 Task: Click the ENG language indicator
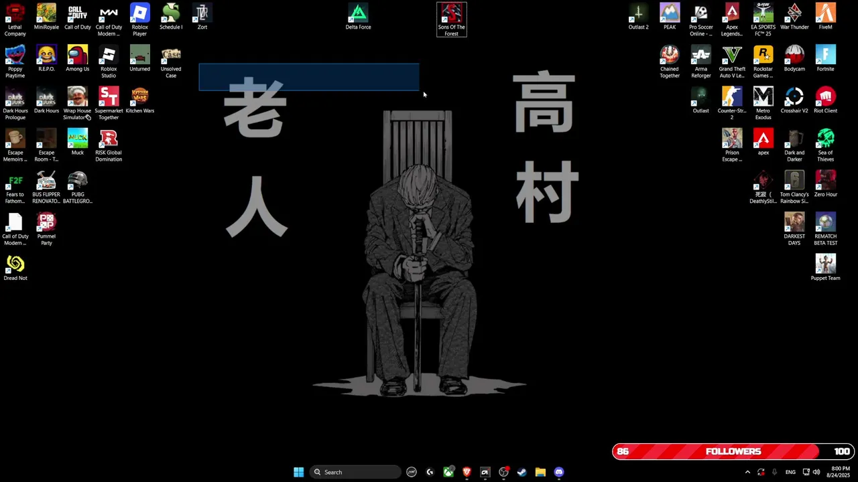790,472
